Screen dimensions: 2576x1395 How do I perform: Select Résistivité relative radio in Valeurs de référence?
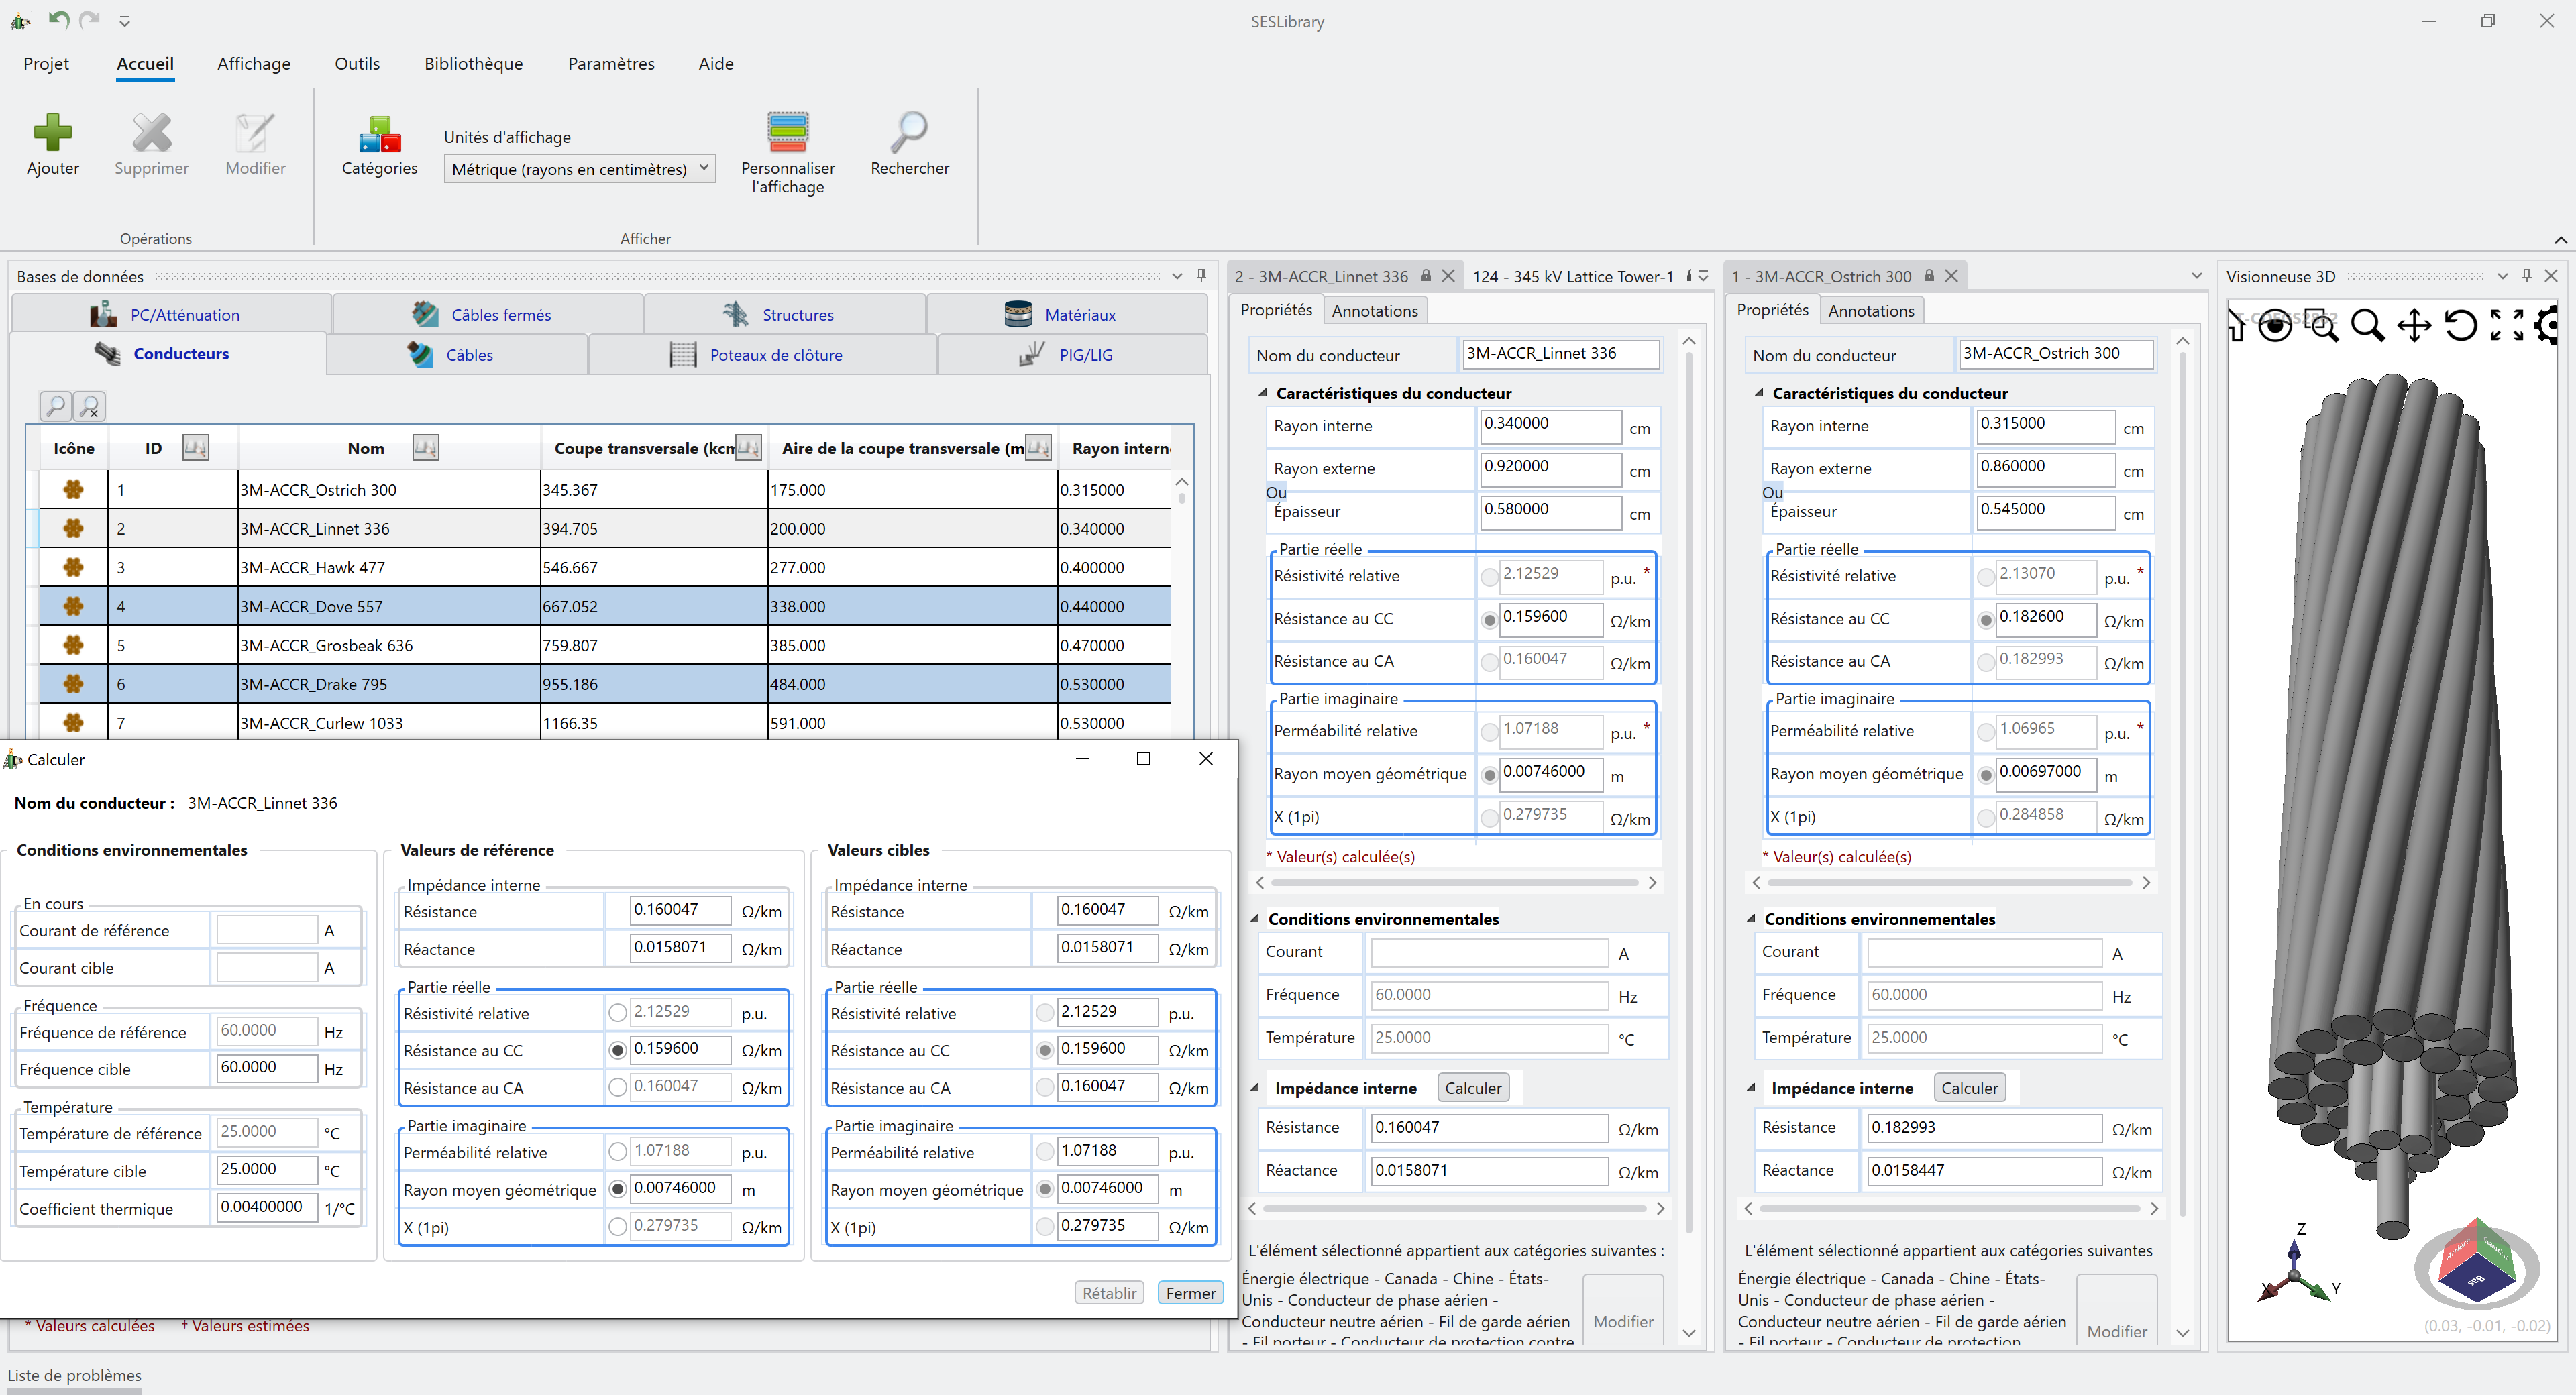click(x=617, y=1013)
